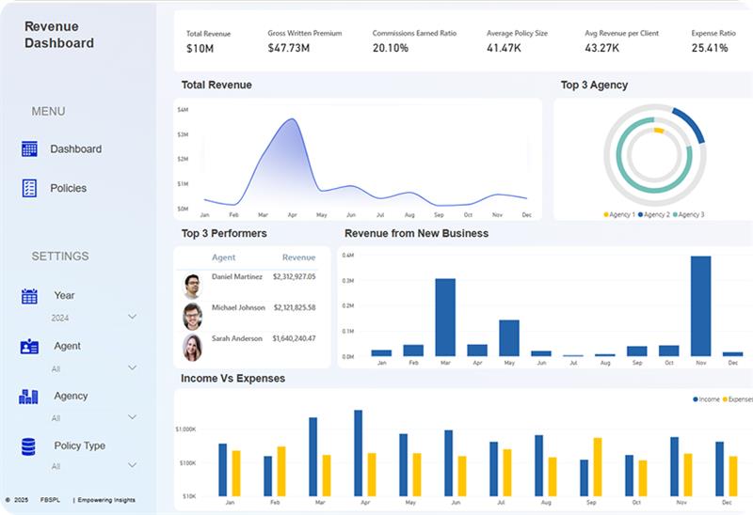The width and height of the screenshot is (753, 515).
Task: Open the Agent filter dropdown
Action: coord(132,368)
